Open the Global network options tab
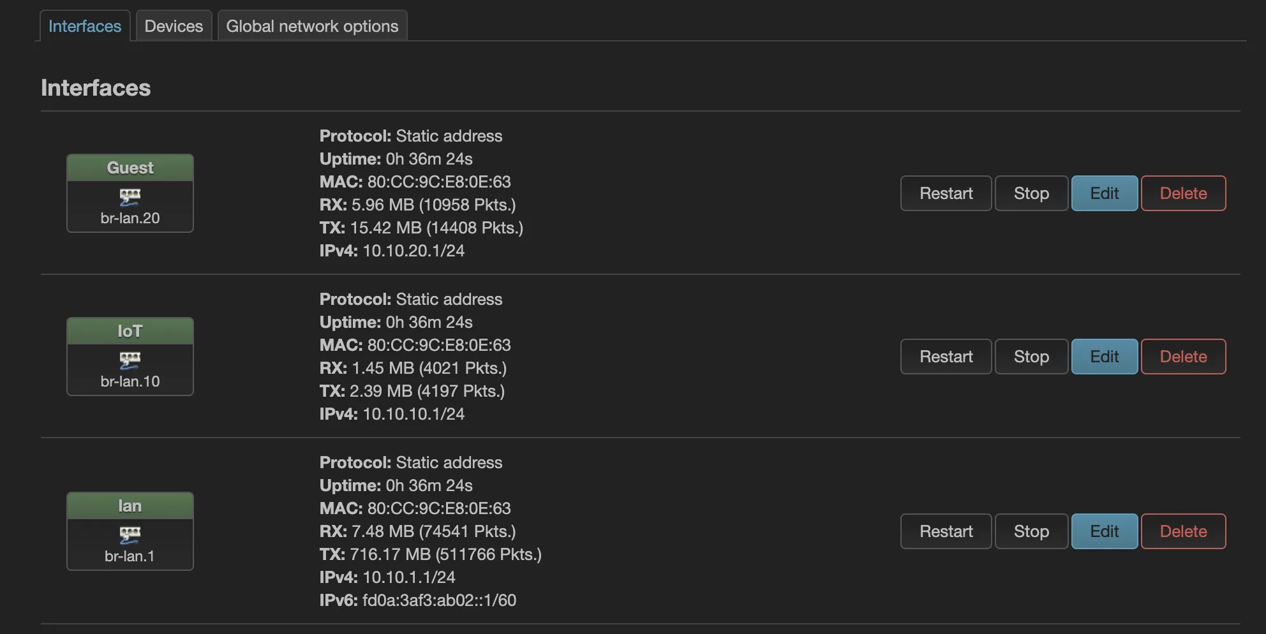 pos(312,26)
